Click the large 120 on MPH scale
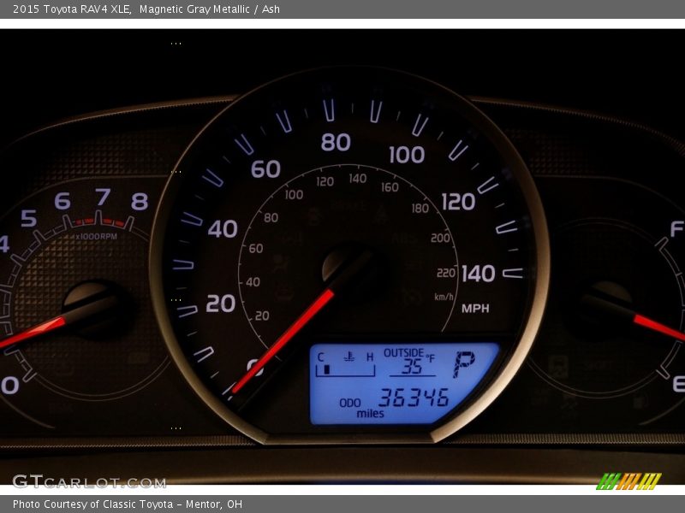The image size is (685, 513). 458,202
